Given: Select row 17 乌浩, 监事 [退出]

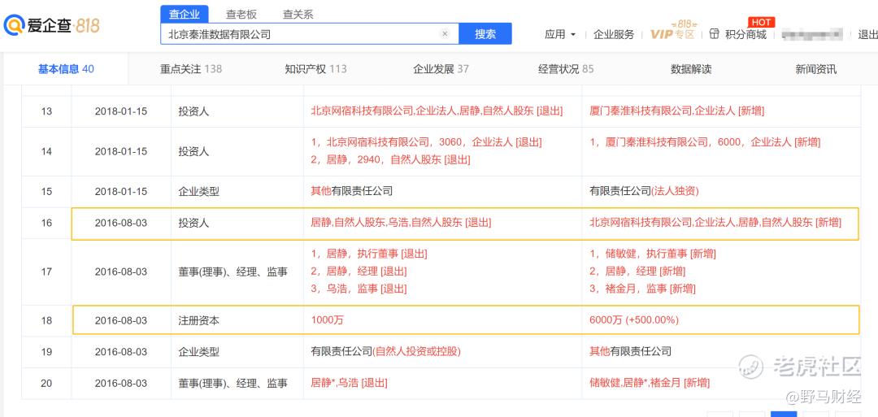Looking at the screenshot, I should click(x=359, y=289).
